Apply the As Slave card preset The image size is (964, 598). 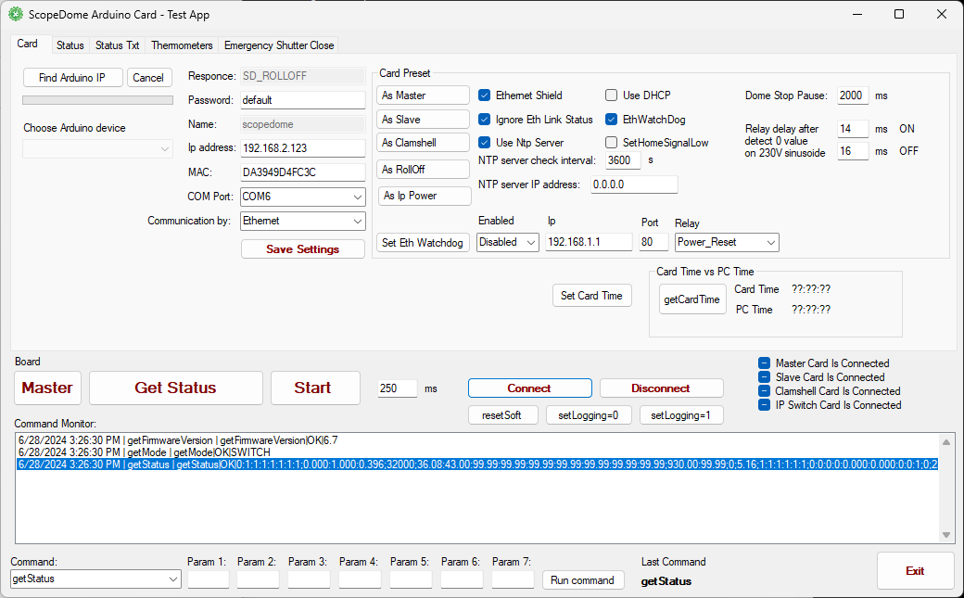click(x=423, y=120)
